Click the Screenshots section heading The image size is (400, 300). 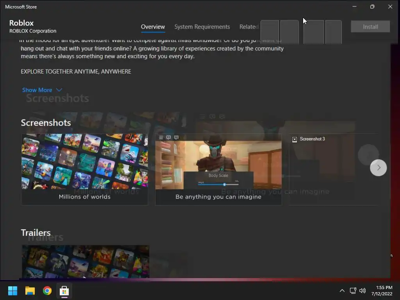[46, 123]
